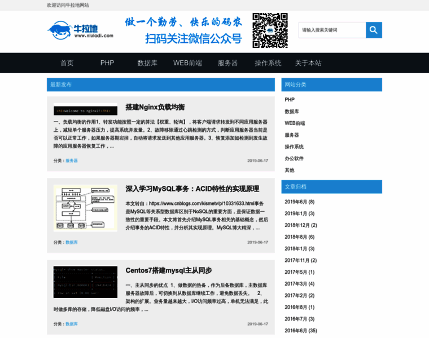This screenshot has width=429, height=338.
Task: Click the MySQL architecture diagram thumbnail
Action: pos(85,208)
